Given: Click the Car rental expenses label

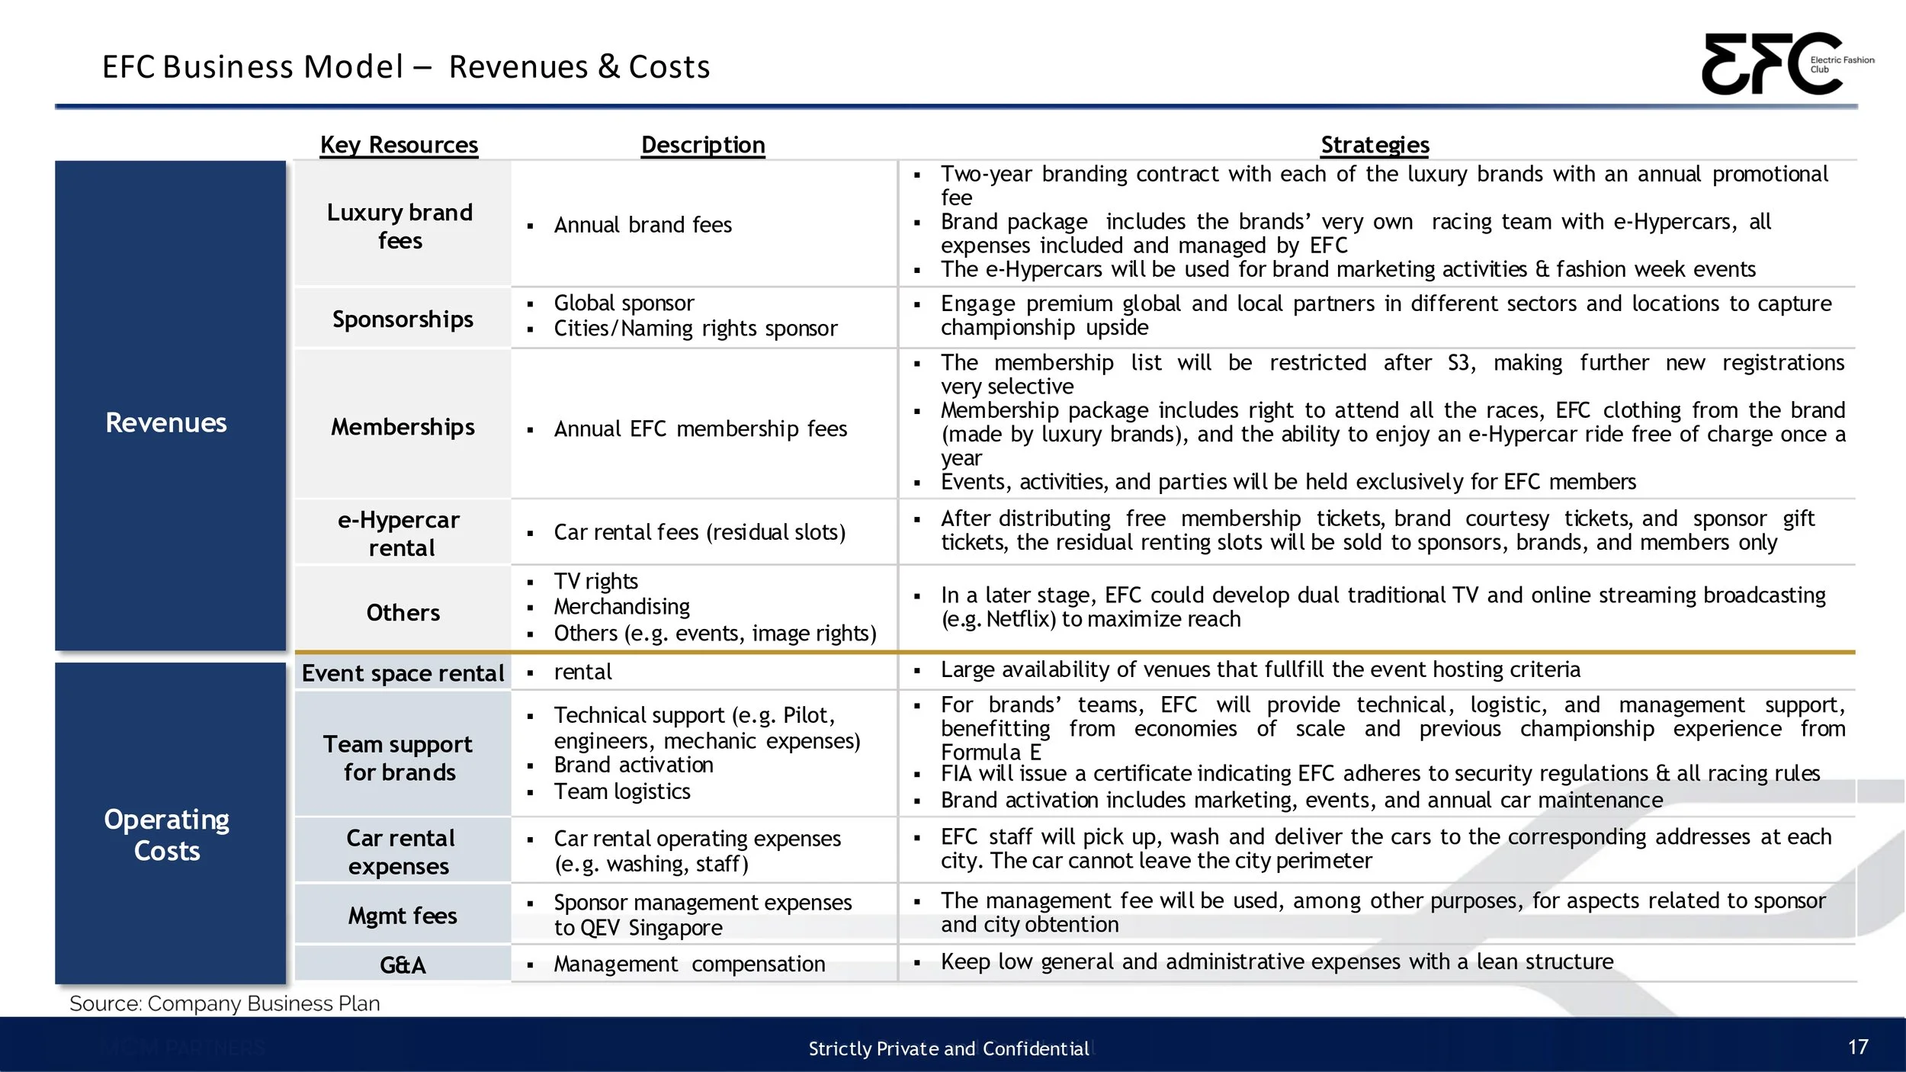Looking at the screenshot, I should [399, 852].
